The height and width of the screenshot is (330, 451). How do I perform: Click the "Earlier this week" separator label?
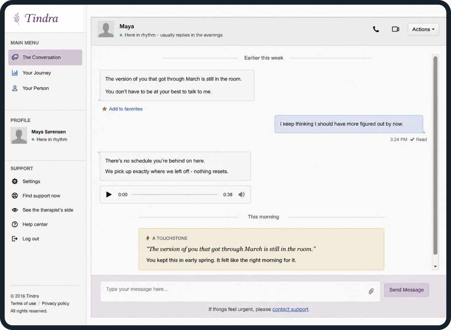click(x=264, y=58)
